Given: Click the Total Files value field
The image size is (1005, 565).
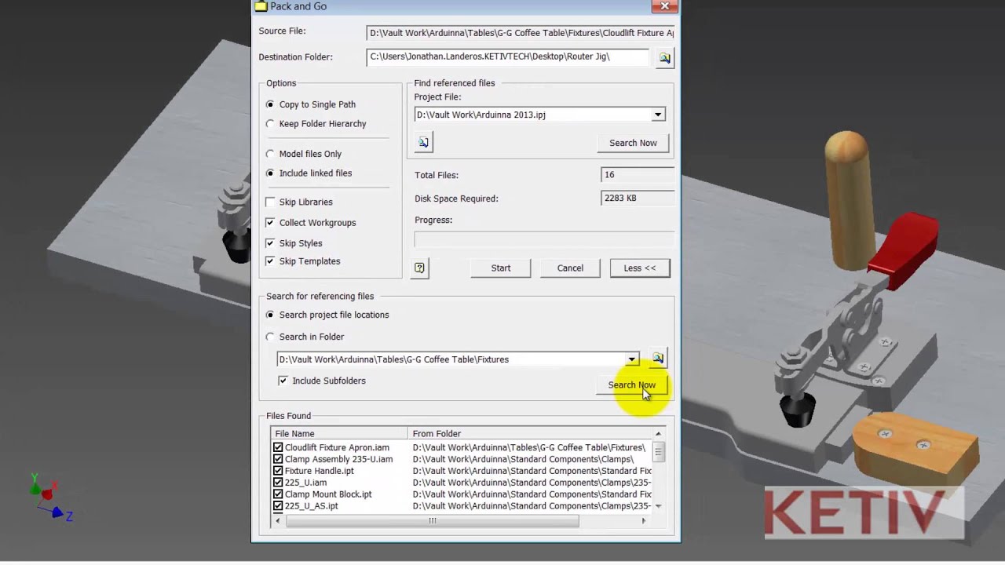Looking at the screenshot, I should point(638,175).
